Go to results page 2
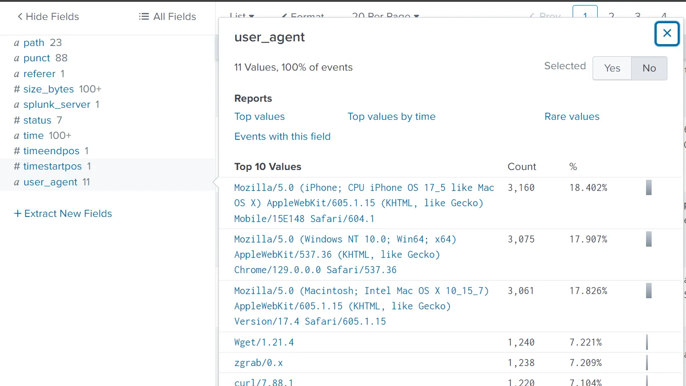 click(x=611, y=15)
